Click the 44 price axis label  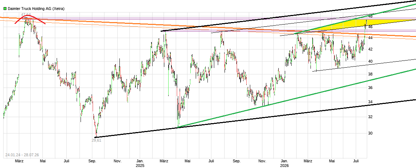pos(370,38)
